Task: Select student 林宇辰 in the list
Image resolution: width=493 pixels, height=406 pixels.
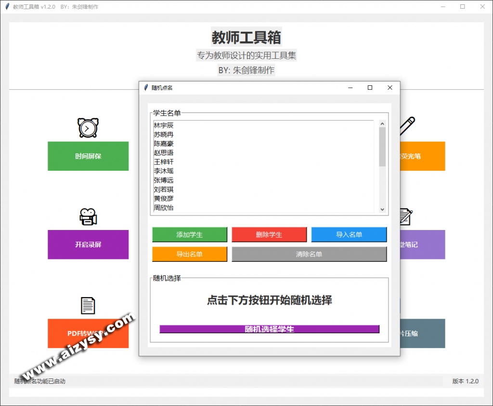Action: click(164, 125)
